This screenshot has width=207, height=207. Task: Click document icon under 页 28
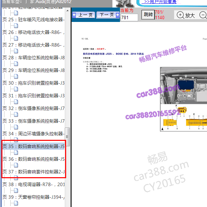pos(16,64)
